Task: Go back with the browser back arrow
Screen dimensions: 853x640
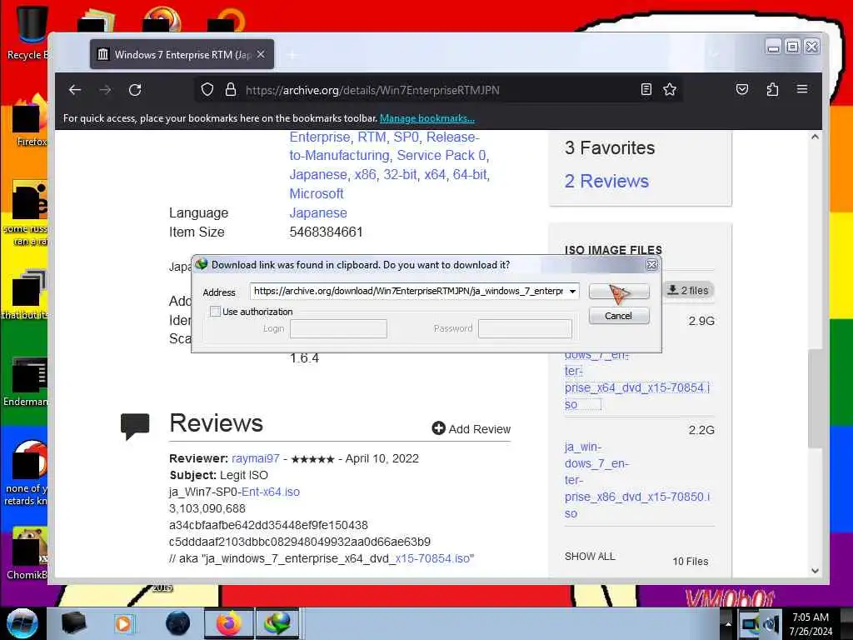Action: [75, 90]
